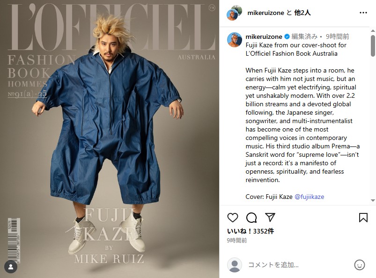376x278 pixels.
Task: View the list of 3352 likes
Action: tap(251, 231)
